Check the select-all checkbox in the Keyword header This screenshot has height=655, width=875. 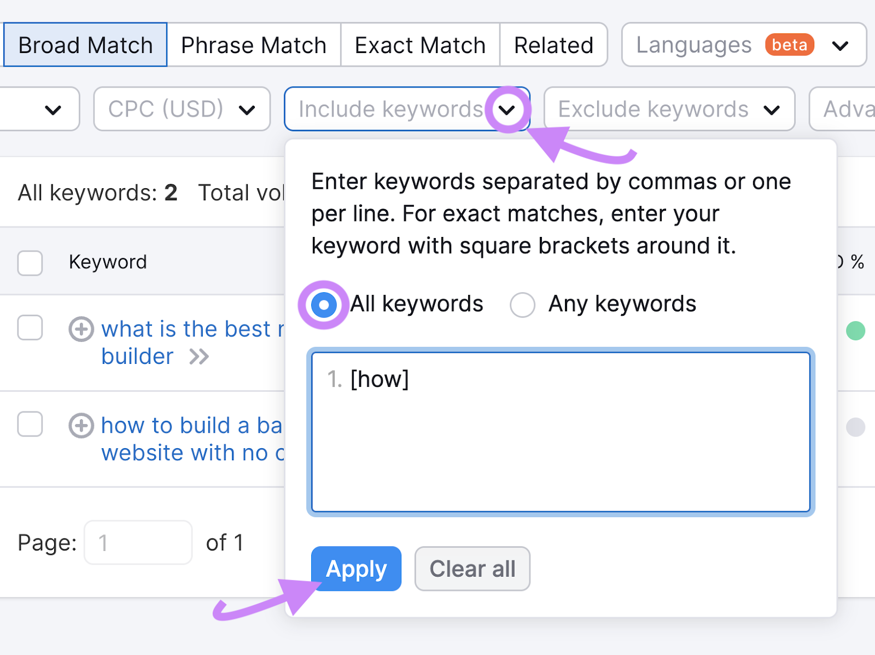tap(30, 263)
